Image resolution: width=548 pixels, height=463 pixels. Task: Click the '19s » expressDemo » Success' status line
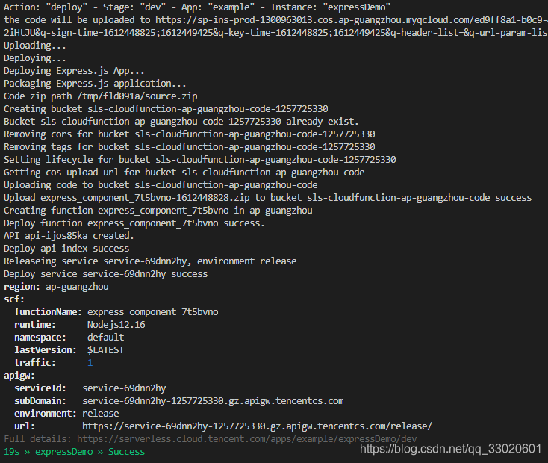tap(74, 452)
